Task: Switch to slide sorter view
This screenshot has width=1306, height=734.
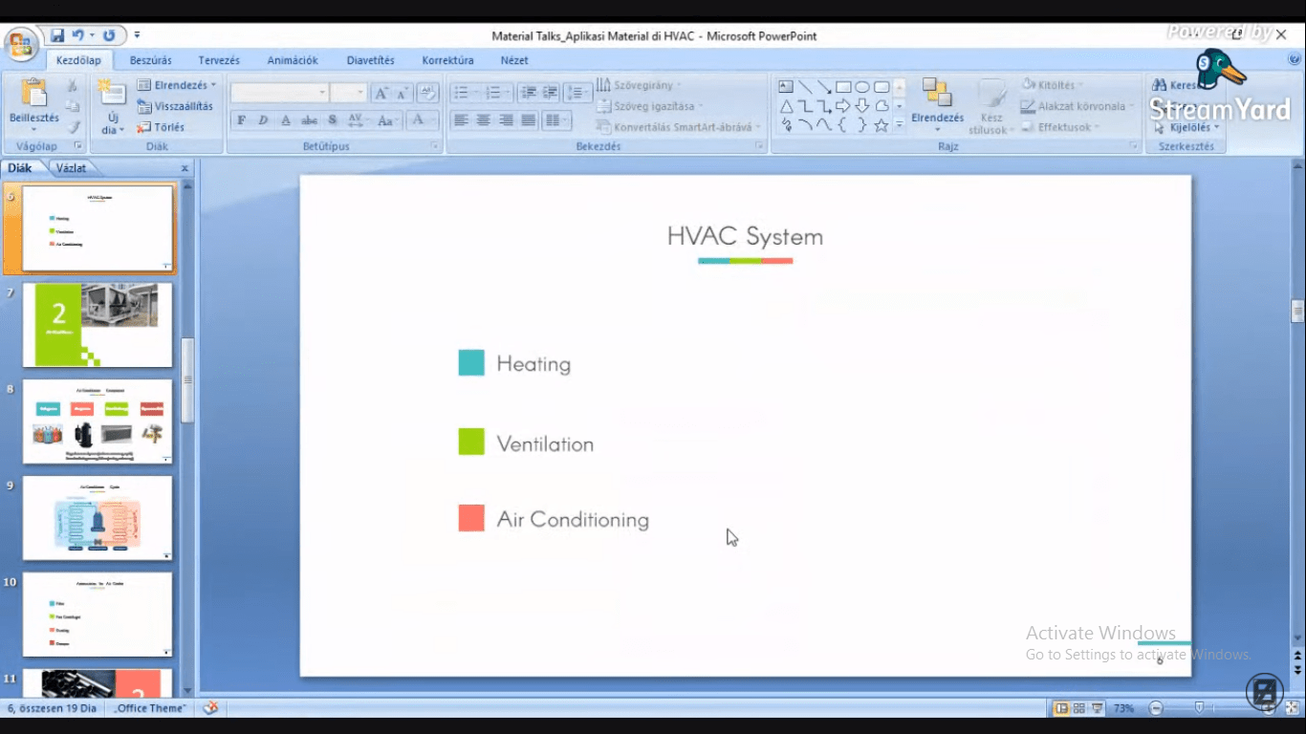Action: coord(1079,708)
